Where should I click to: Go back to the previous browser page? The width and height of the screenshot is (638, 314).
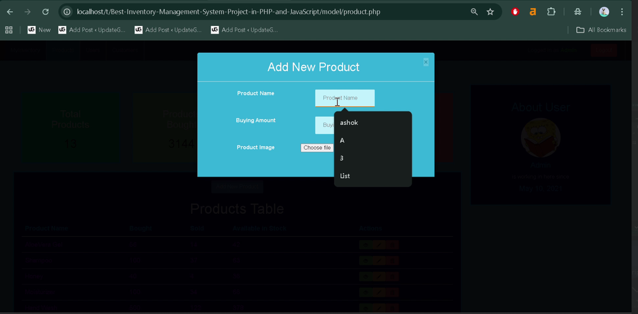tap(10, 12)
